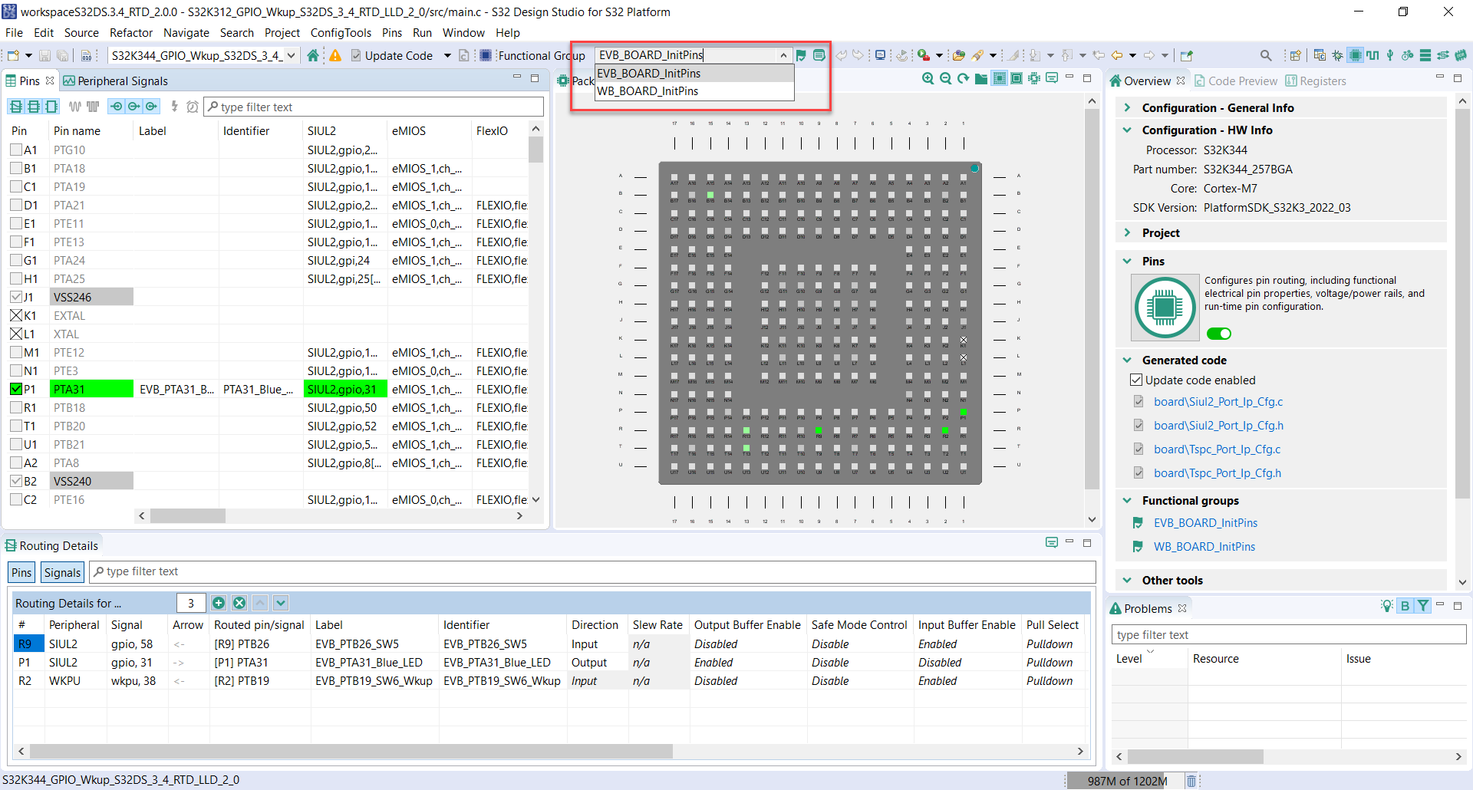Rotate the package view
Viewport: 1473px width, 790px height.
click(x=963, y=79)
